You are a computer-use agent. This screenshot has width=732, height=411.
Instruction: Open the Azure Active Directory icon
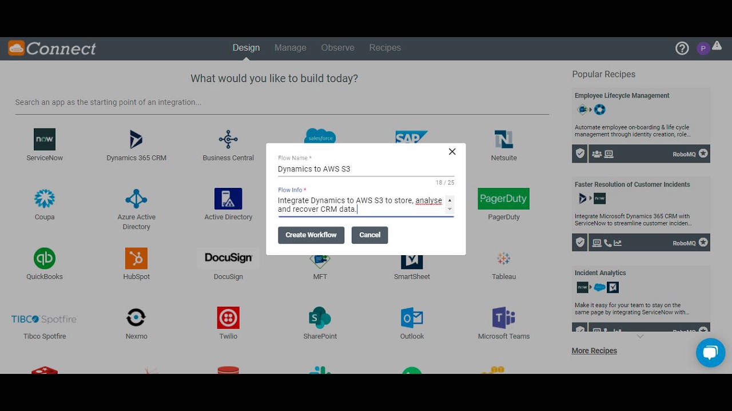(x=136, y=199)
